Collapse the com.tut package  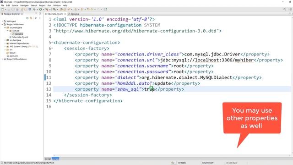pos(8,31)
